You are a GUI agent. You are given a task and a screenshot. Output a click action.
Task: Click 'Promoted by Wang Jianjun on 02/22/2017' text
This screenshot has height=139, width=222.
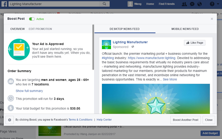click(x=90, y=134)
